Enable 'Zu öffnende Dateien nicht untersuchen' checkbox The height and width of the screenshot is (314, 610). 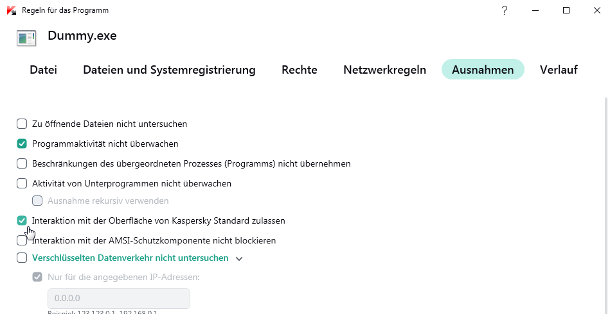22,124
